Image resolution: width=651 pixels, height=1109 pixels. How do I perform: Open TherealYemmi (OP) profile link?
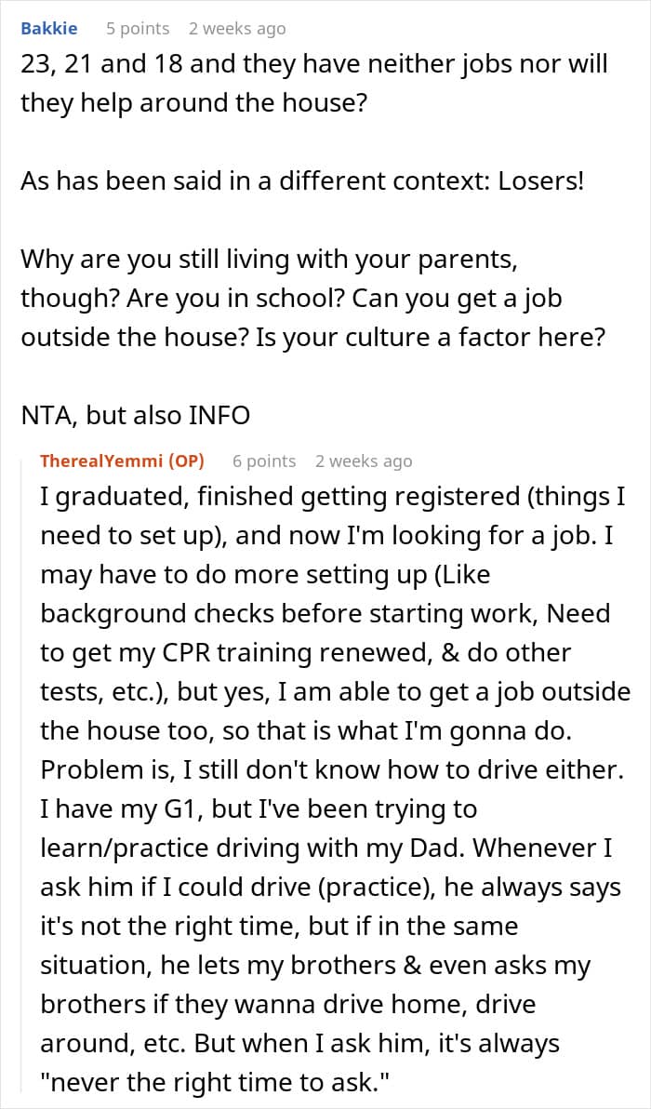(x=122, y=461)
